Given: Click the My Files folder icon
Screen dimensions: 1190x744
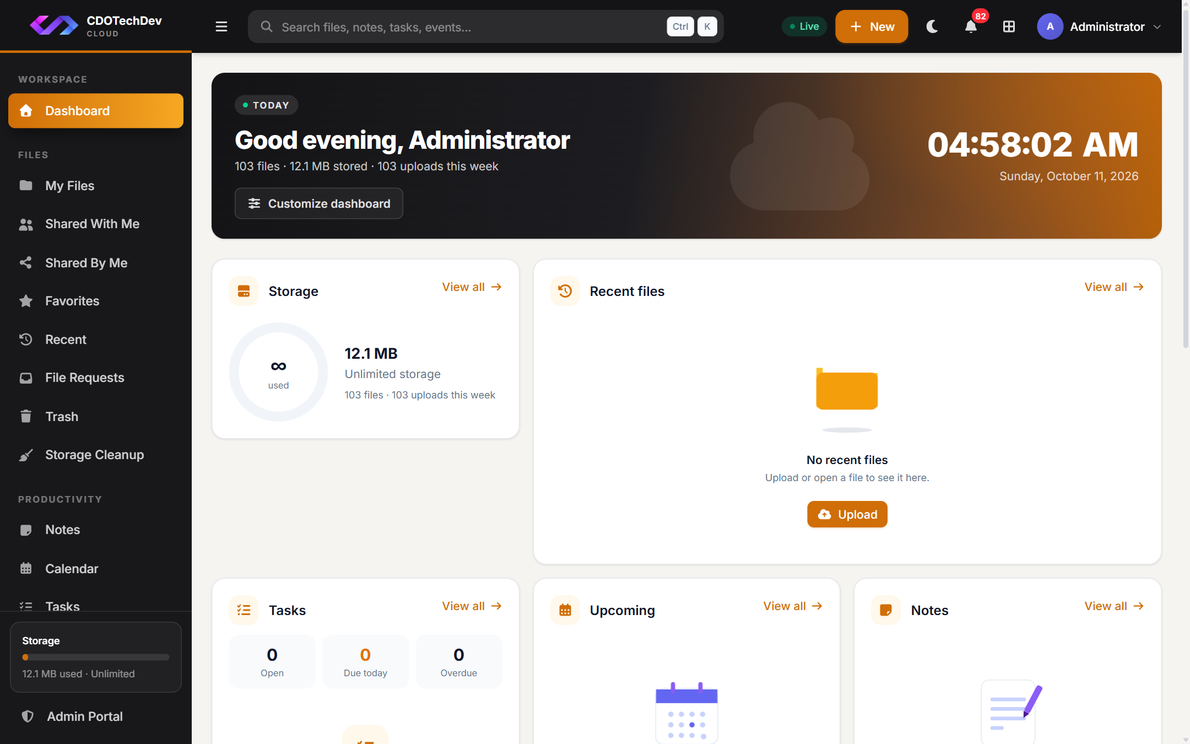Looking at the screenshot, I should pos(26,185).
